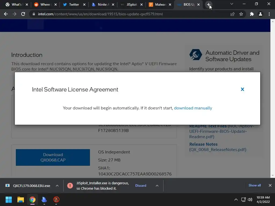Viewport: 275px width, 206px height.
Task: Show all downloads
Action: (x=255, y=185)
